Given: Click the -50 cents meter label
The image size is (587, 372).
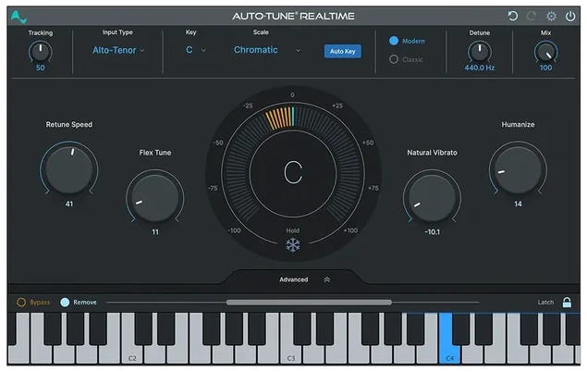Looking at the screenshot, I should tap(218, 143).
